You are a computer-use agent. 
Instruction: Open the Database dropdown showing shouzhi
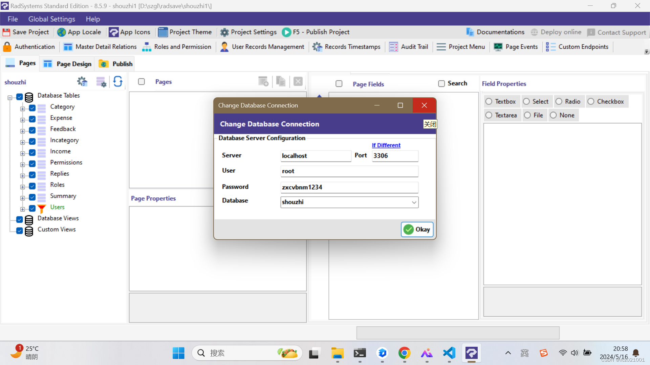coord(414,202)
